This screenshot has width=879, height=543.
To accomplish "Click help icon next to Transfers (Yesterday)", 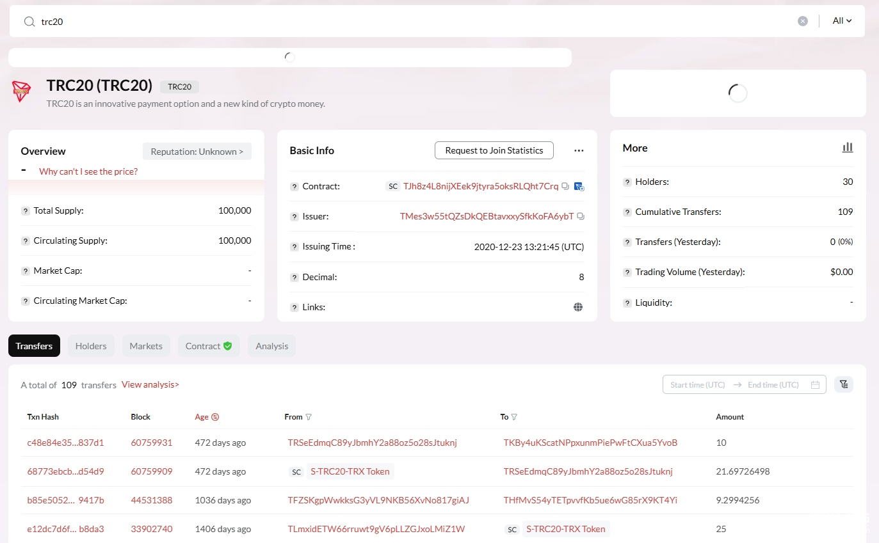I will pyautogui.click(x=627, y=242).
